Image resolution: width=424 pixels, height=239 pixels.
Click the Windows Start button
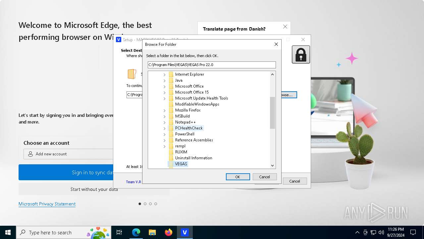tap(8, 232)
